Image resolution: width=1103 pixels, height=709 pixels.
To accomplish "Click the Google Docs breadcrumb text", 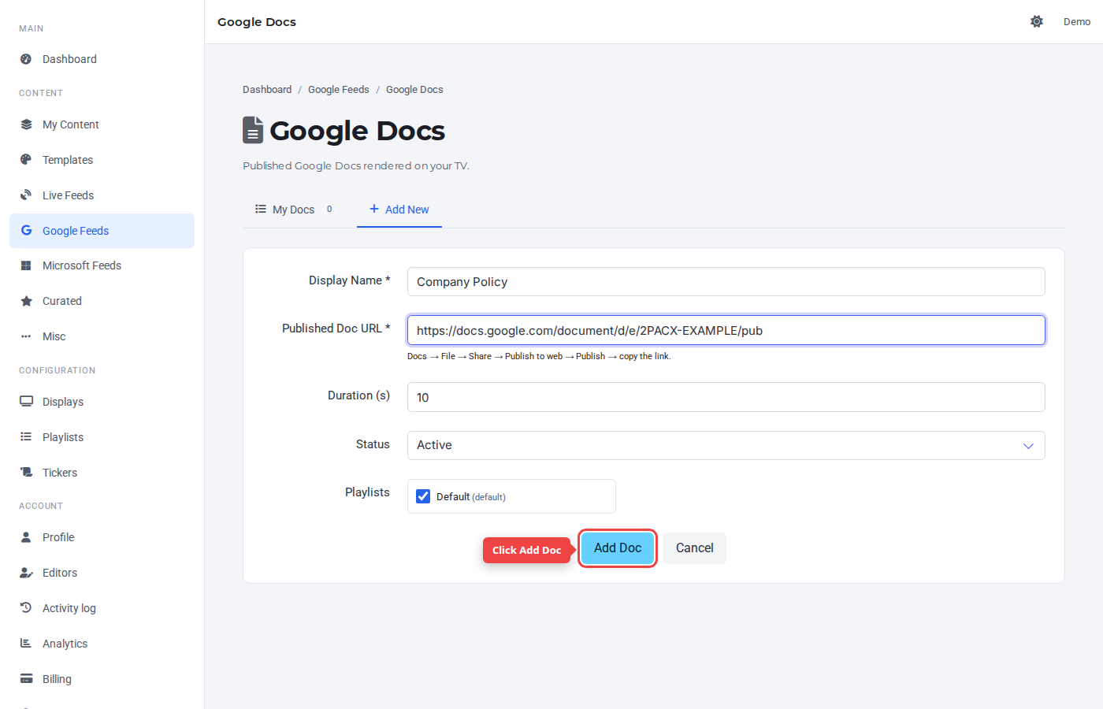I will (x=414, y=90).
